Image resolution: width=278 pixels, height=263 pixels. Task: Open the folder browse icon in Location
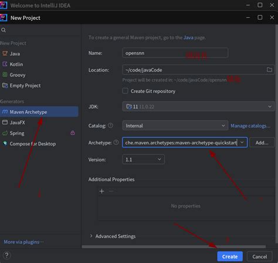click(269, 70)
